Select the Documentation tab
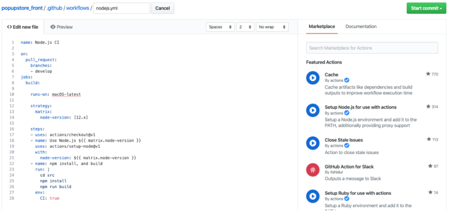The width and height of the screenshot is (451, 214). click(361, 27)
